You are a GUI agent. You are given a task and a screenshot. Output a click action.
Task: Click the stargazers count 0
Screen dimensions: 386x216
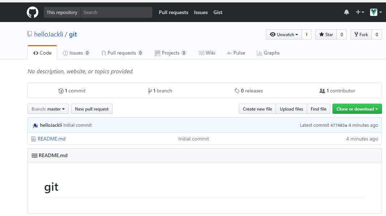pyautogui.click(x=342, y=34)
